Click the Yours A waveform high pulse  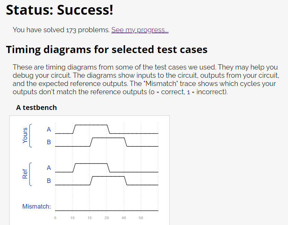pyautogui.click(x=91, y=125)
